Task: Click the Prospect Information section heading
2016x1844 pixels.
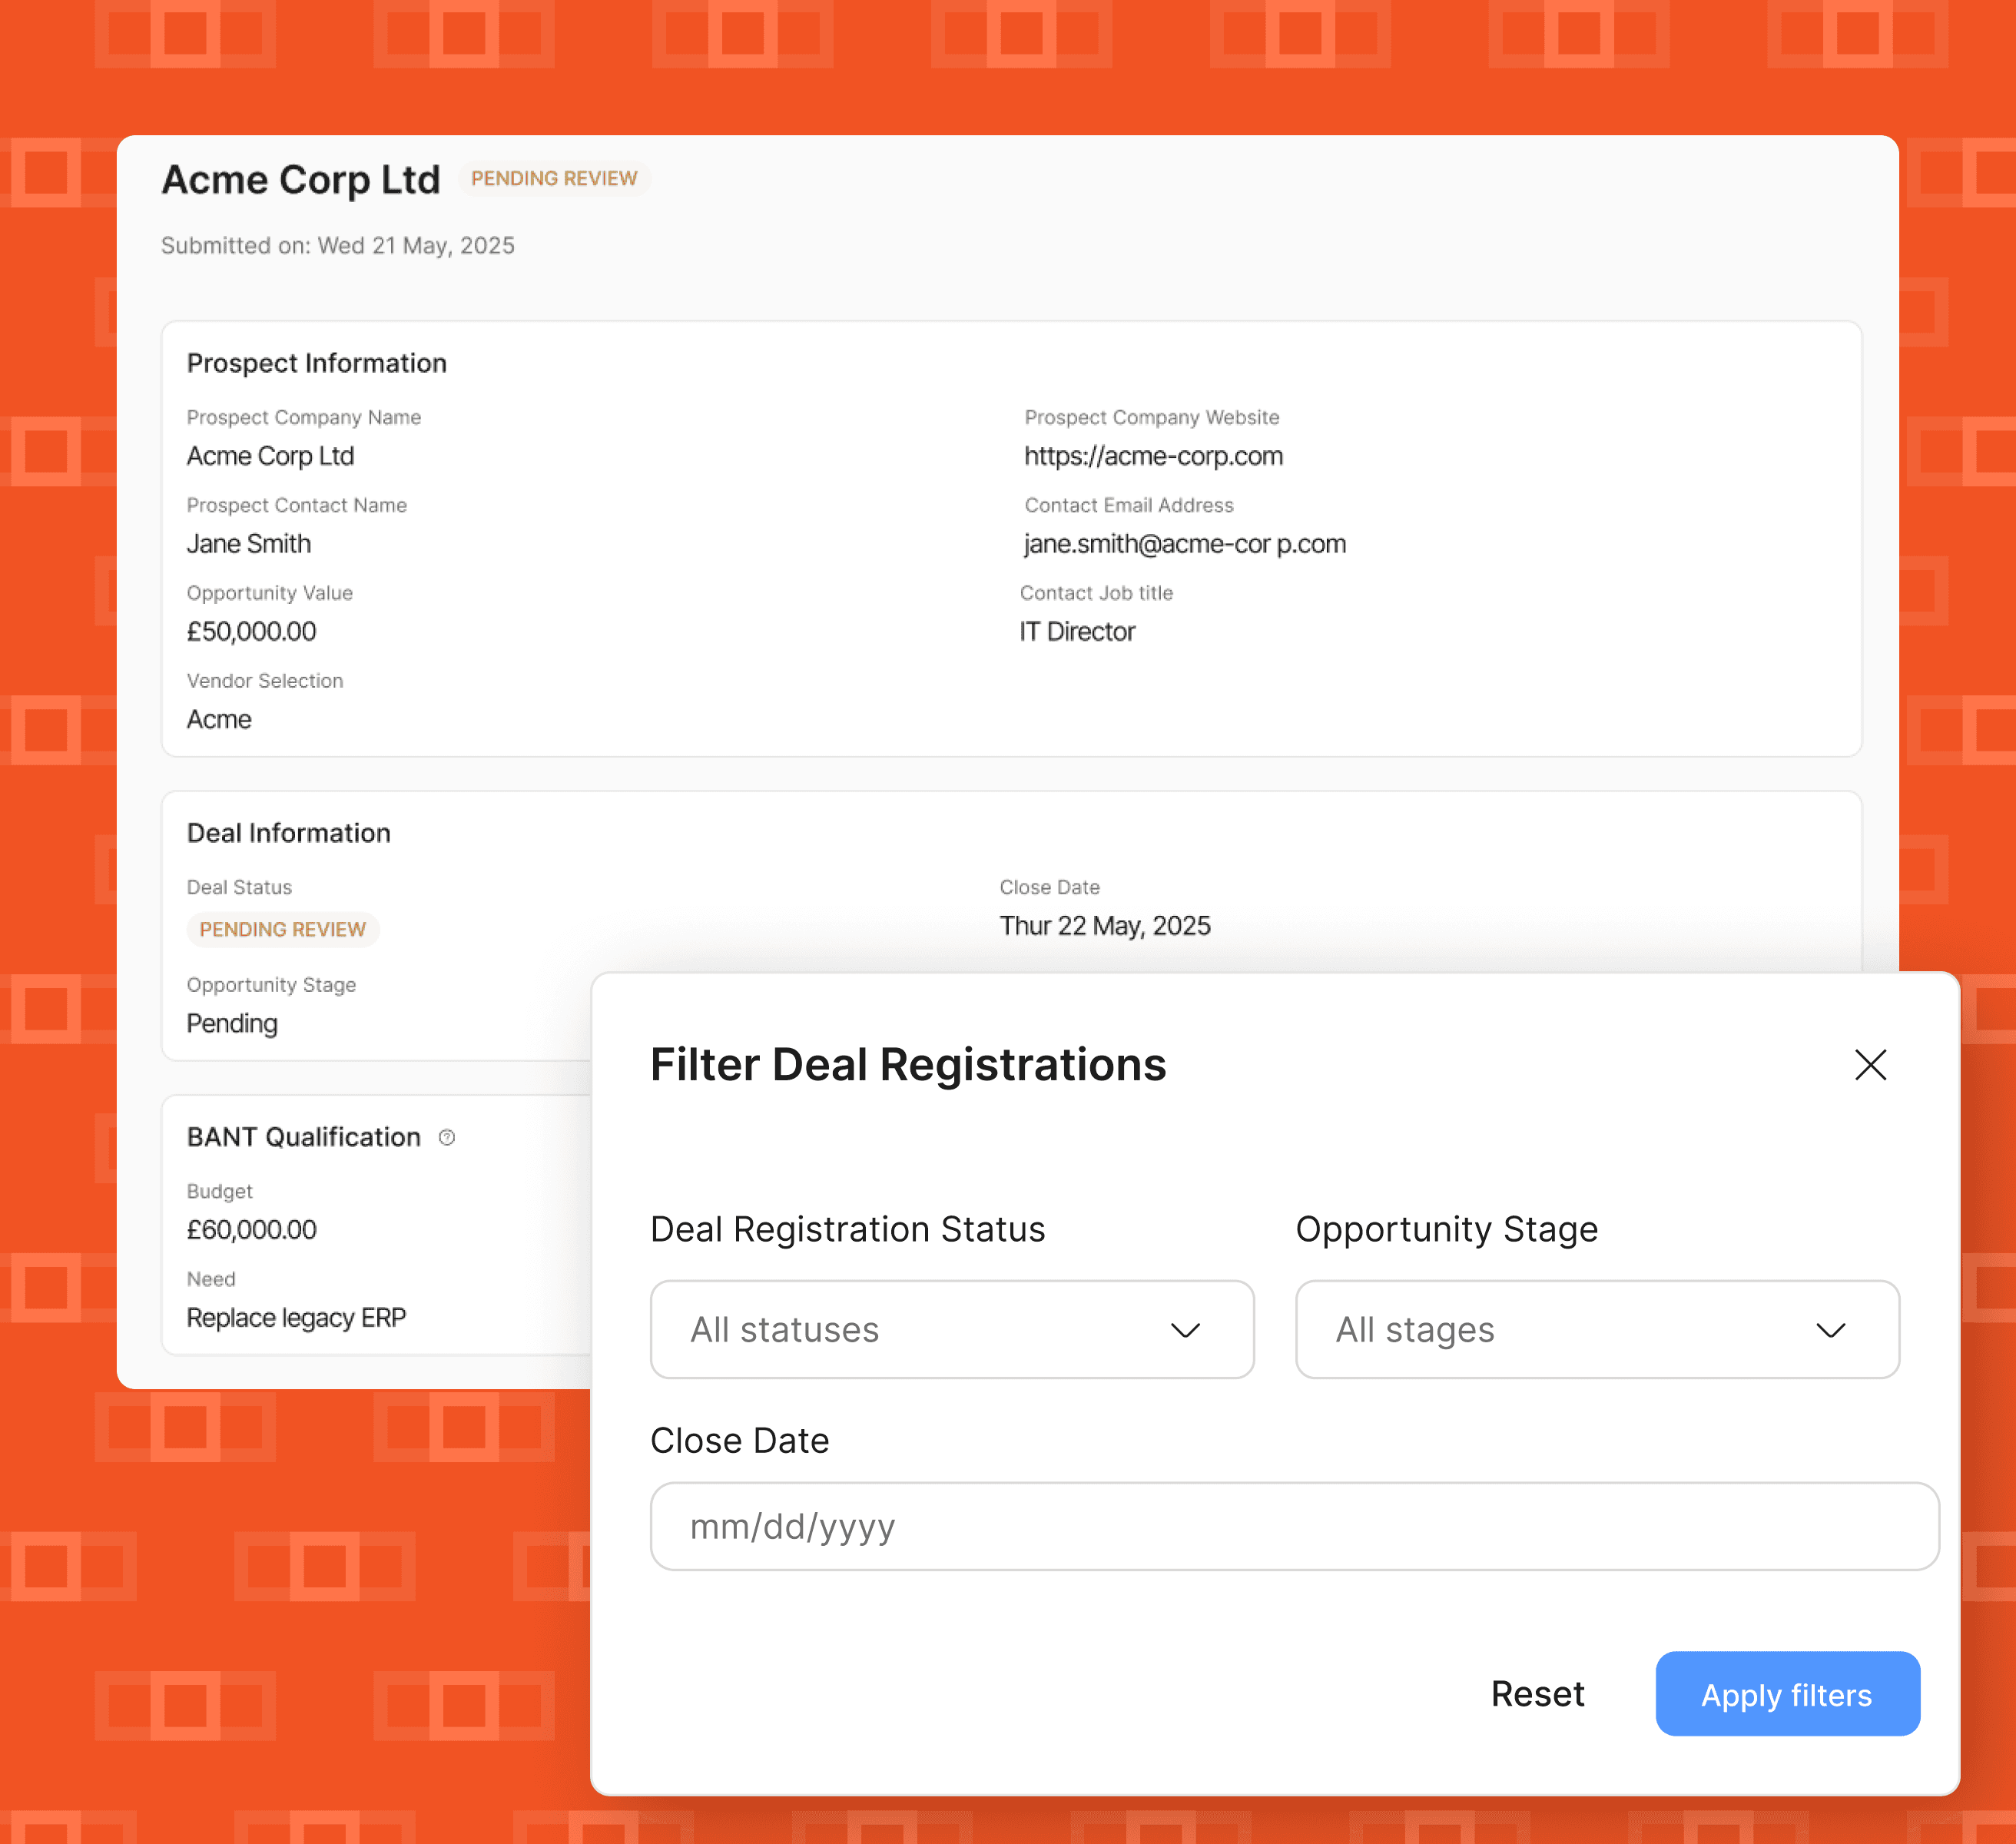Action: [x=317, y=363]
